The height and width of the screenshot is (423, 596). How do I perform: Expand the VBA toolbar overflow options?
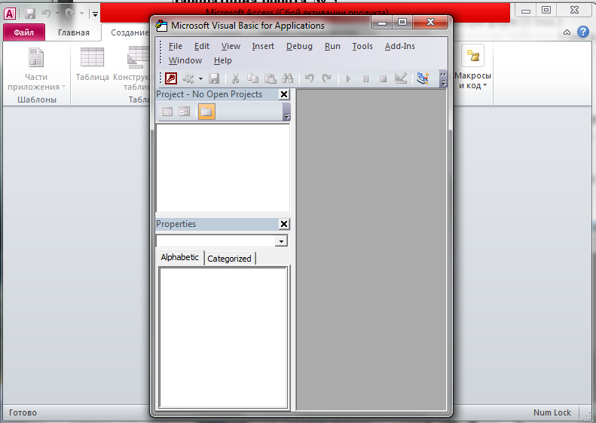443,78
